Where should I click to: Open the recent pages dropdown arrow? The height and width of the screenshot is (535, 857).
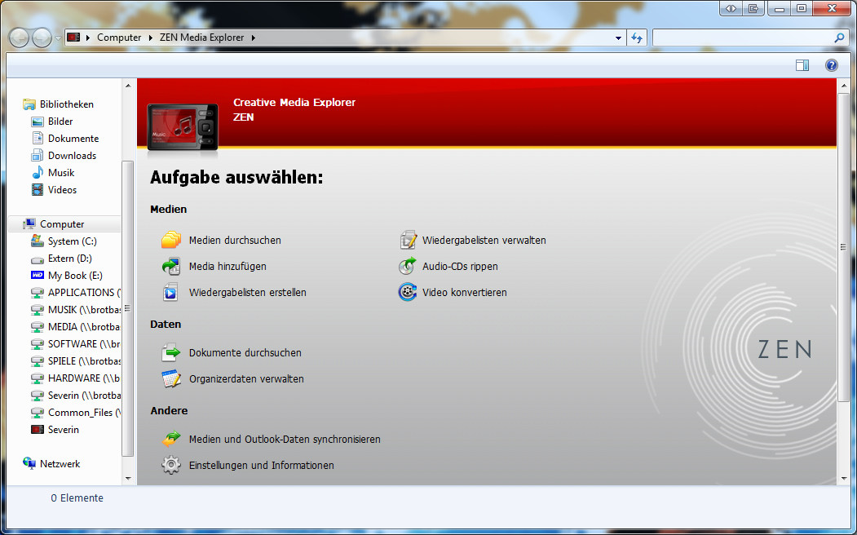(58, 38)
